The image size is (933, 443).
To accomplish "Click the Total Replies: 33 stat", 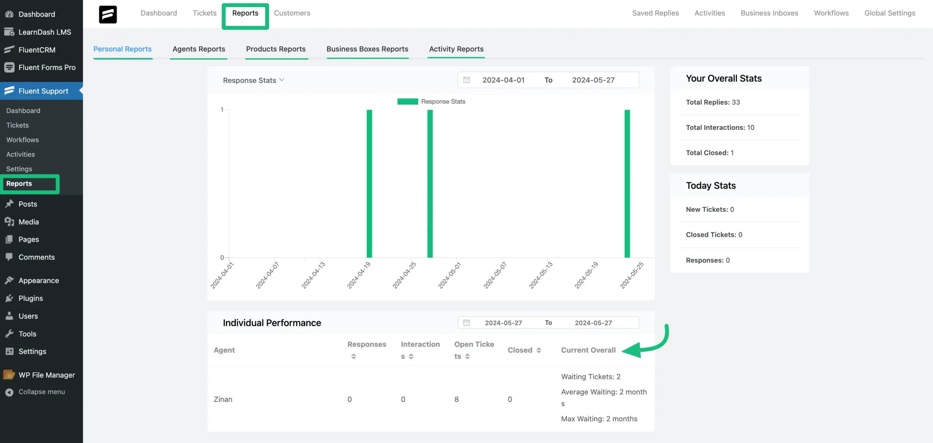I will click(713, 102).
